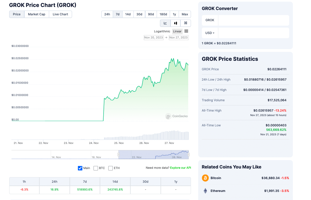Switch scale to Logarithmic

[162, 31]
